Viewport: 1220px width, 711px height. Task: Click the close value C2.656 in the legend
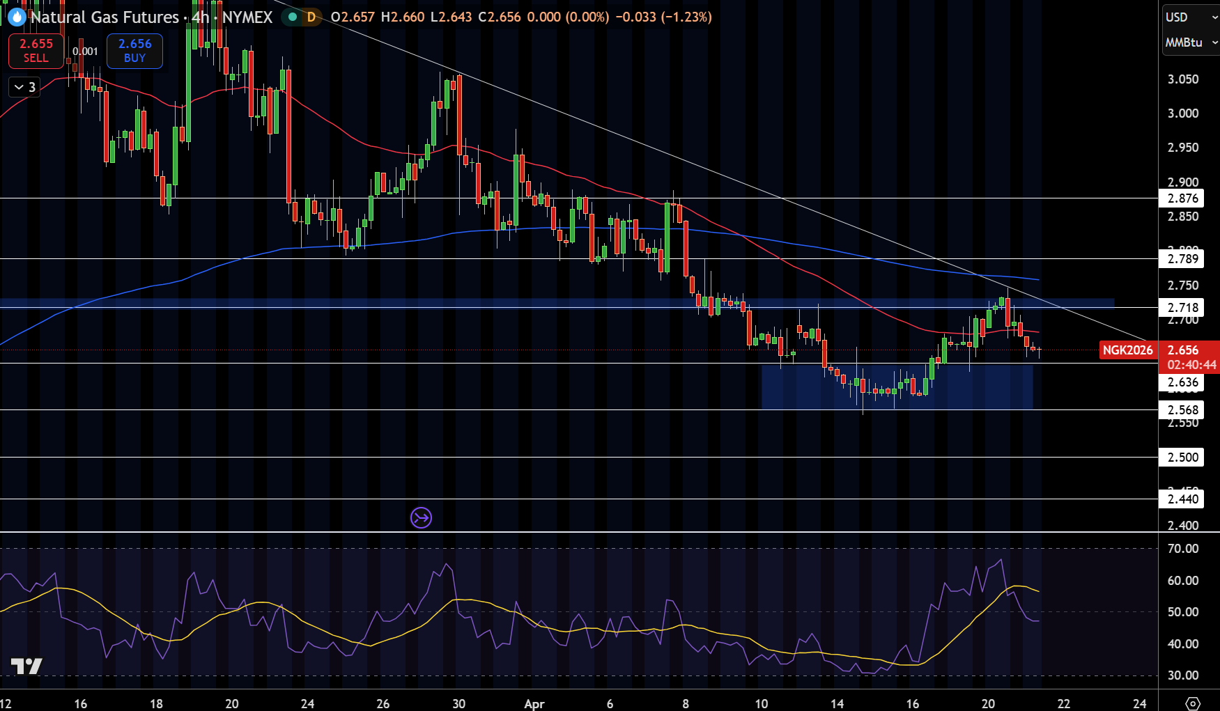(x=500, y=17)
